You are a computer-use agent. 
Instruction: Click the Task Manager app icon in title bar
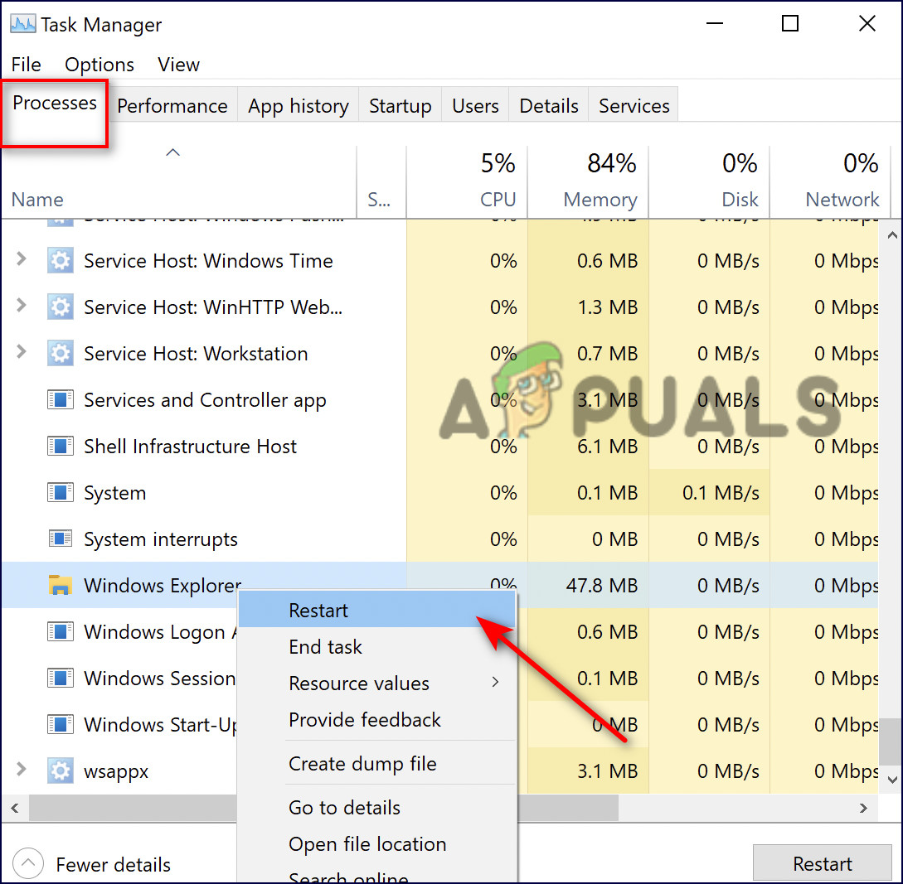pyautogui.click(x=23, y=25)
